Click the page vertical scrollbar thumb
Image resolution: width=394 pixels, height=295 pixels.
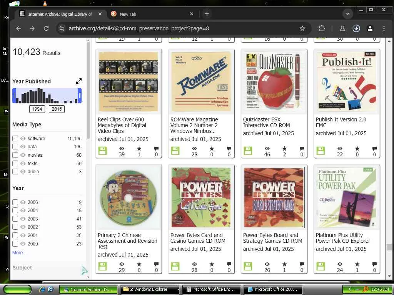[389, 247]
